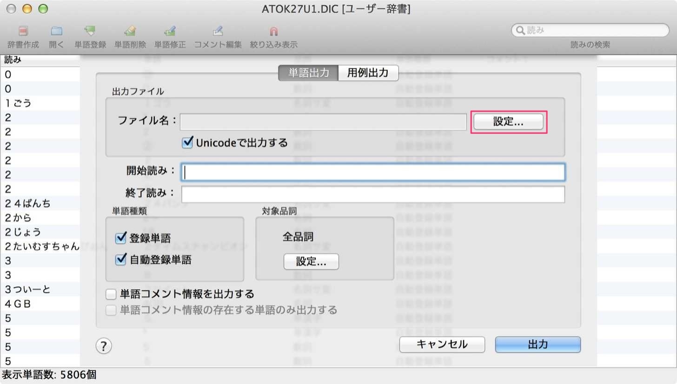Click the 単語登録 toolbar icon
Image resolution: width=677 pixels, height=384 pixels.
90,32
